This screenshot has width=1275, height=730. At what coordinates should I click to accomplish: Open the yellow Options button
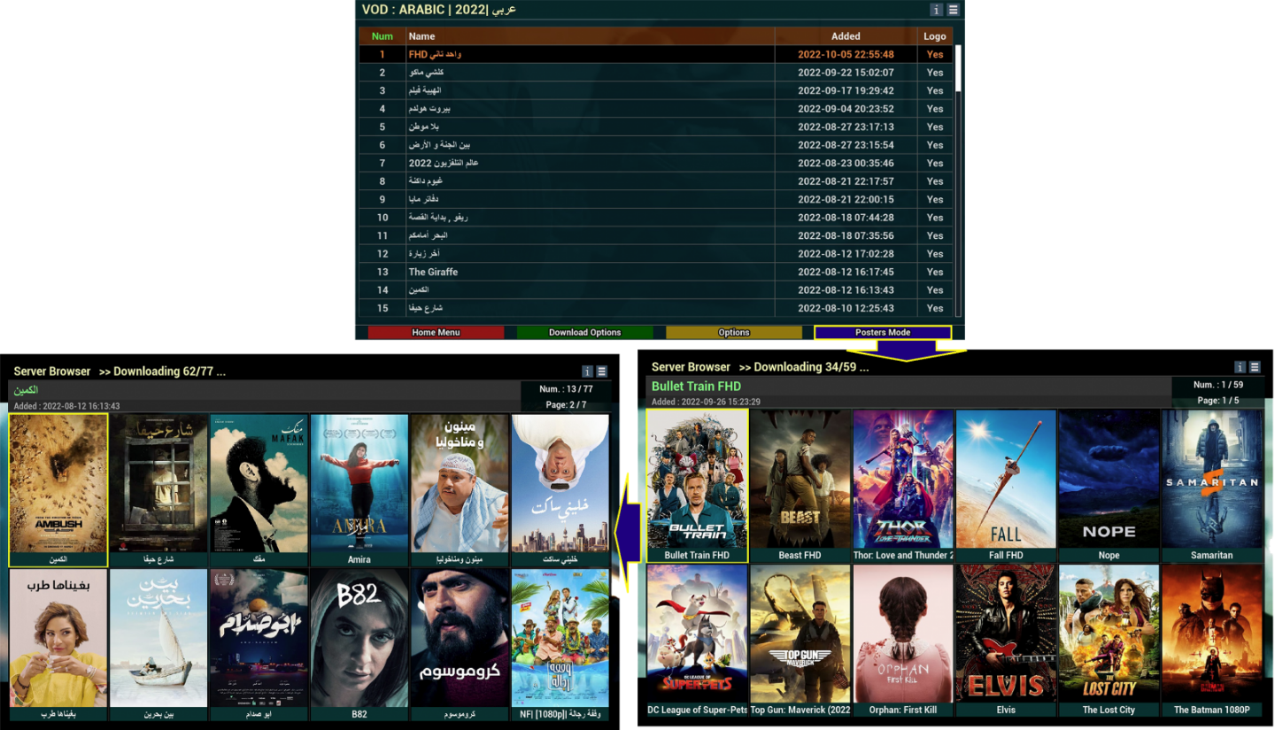(734, 333)
